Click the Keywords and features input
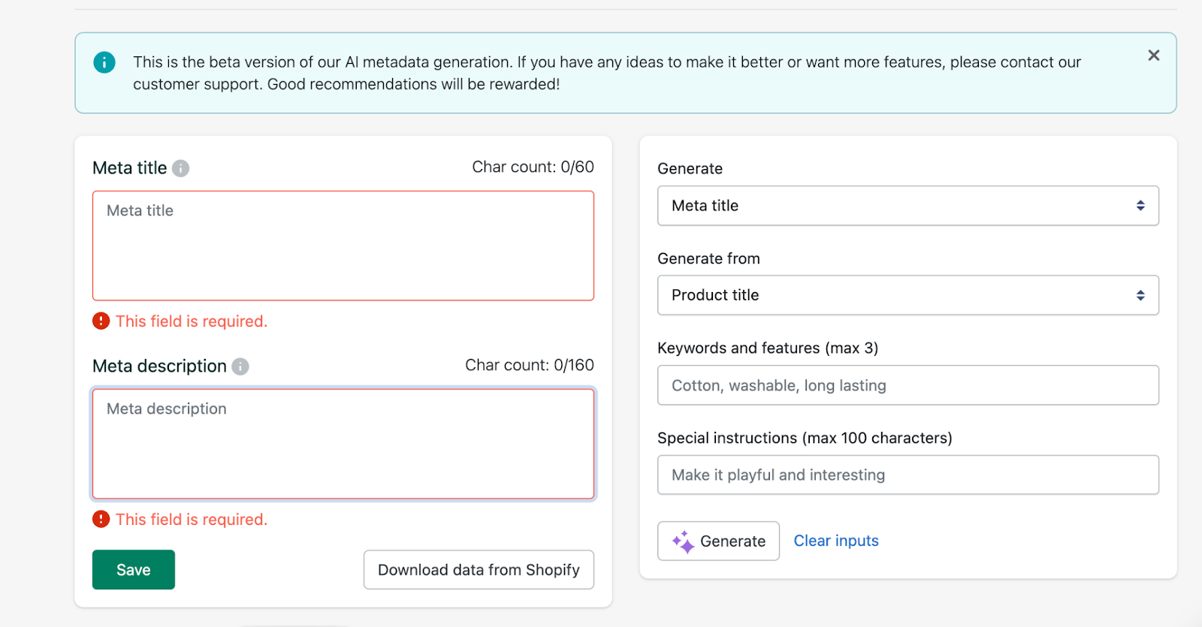The image size is (1202, 627). pos(908,385)
